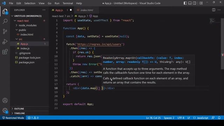Click line number 18 in the gutter
The image size is (224, 126).
pos(56,88)
